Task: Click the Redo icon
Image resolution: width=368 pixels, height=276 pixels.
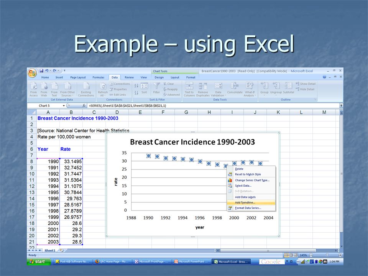Action: 55,71
